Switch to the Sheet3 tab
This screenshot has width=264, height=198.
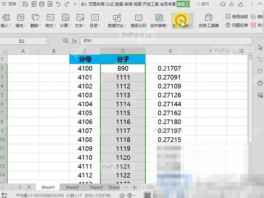click(x=96, y=187)
